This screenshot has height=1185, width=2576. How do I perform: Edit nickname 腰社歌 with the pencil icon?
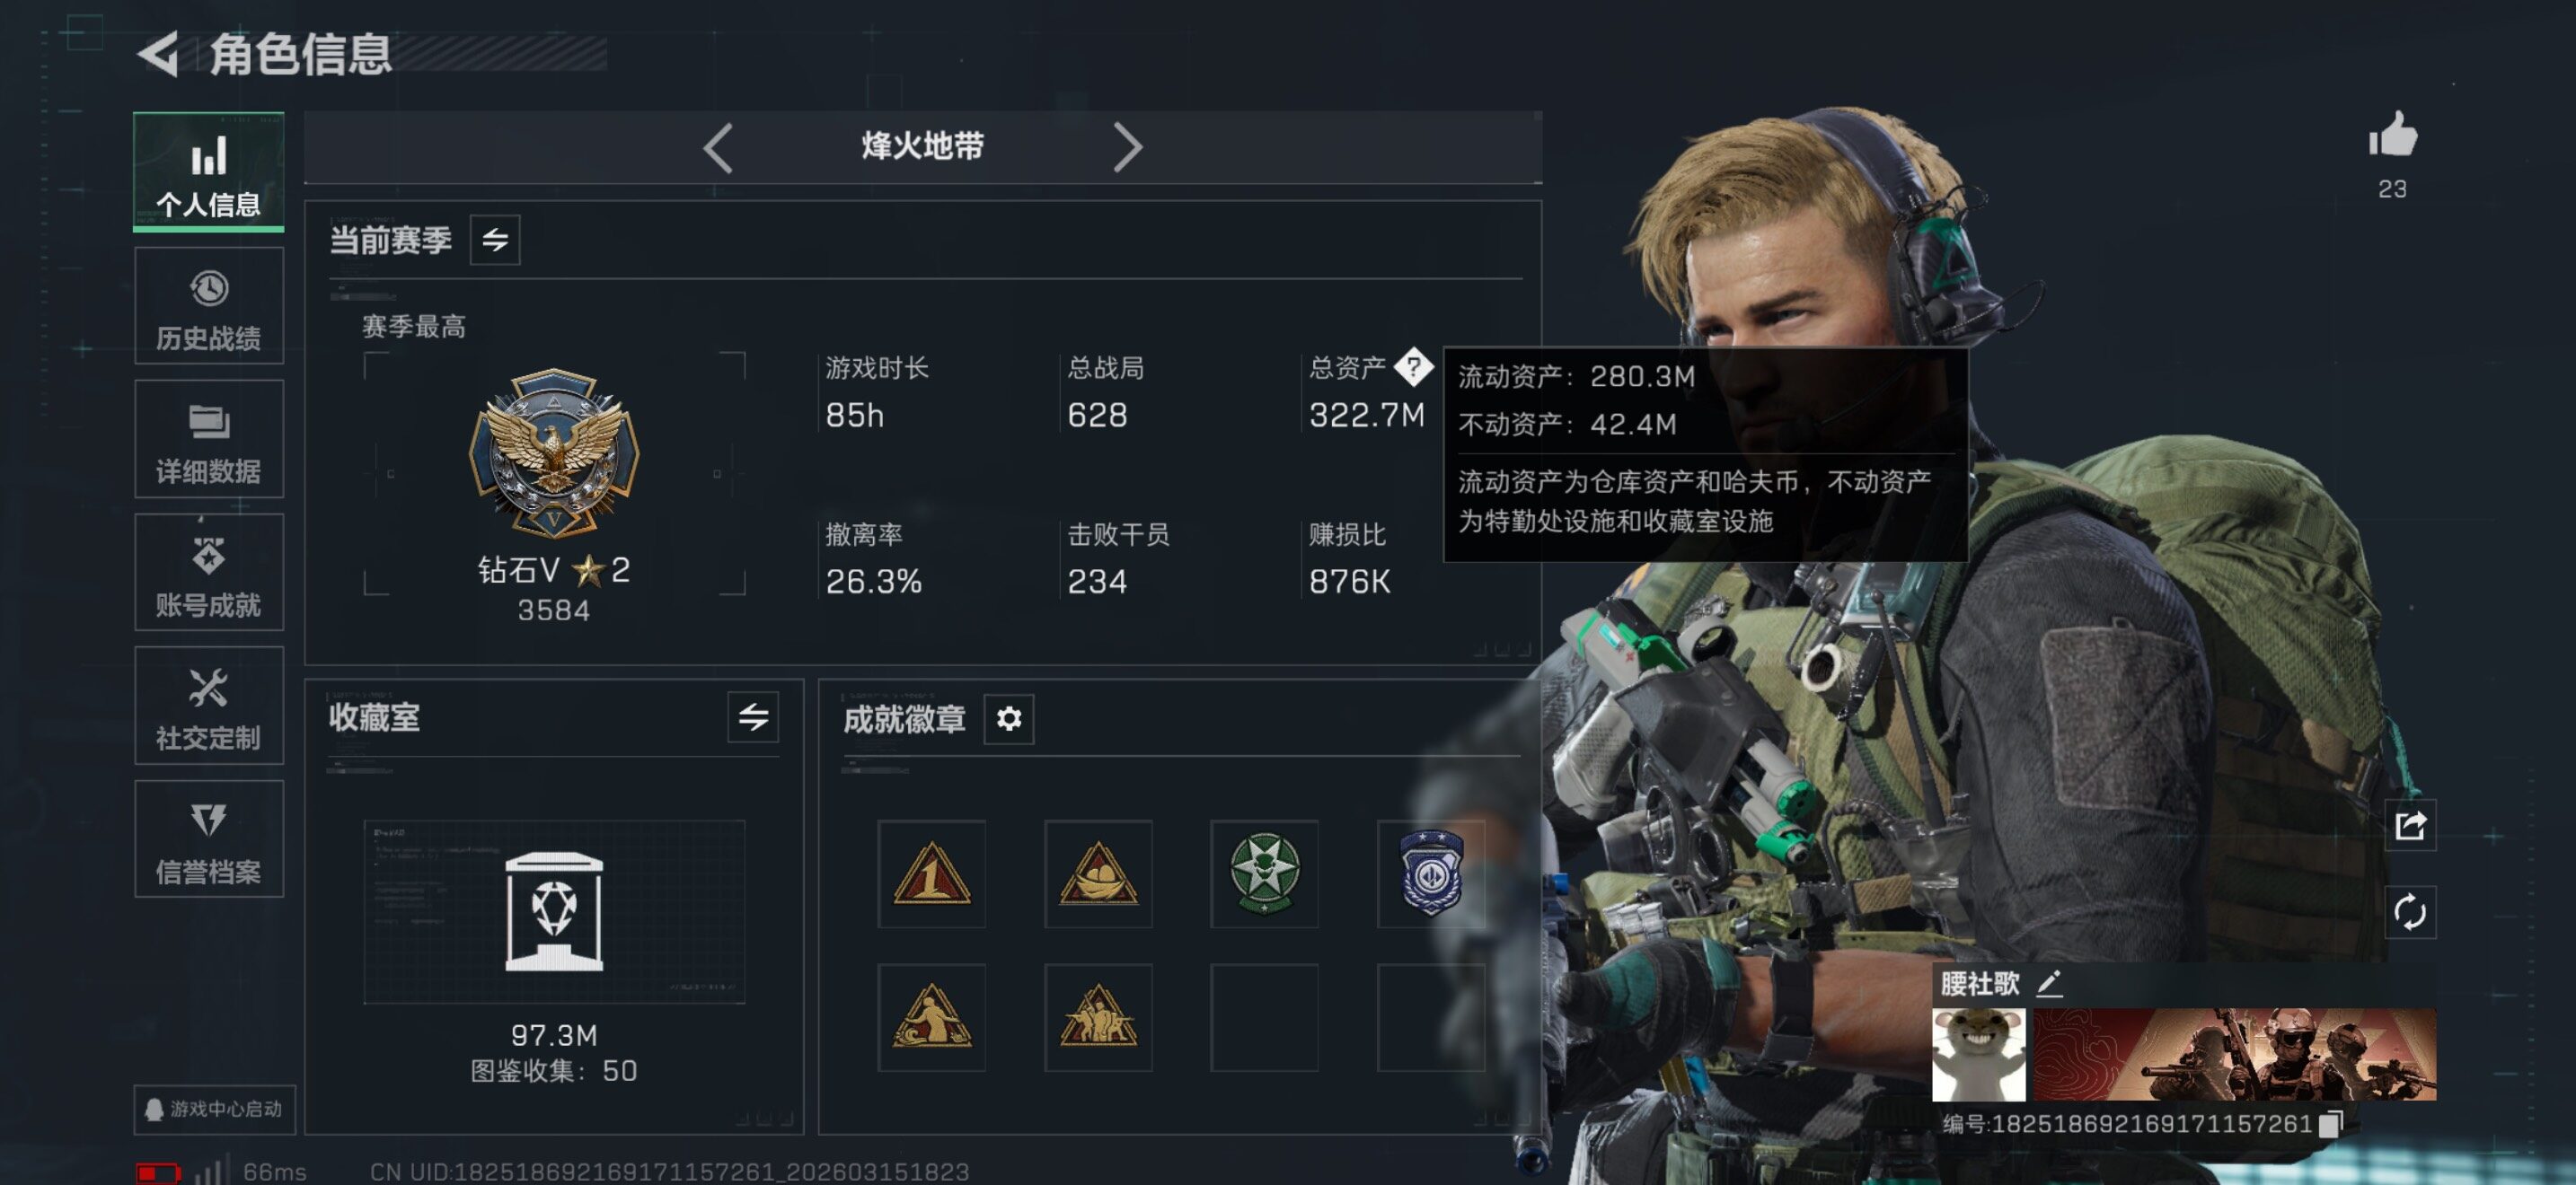click(2048, 983)
